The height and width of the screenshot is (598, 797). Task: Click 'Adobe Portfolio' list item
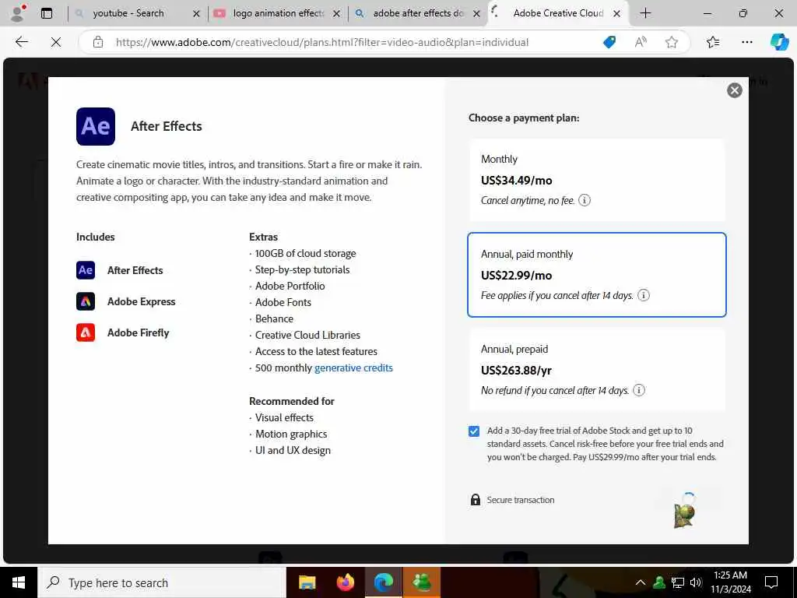pos(290,286)
